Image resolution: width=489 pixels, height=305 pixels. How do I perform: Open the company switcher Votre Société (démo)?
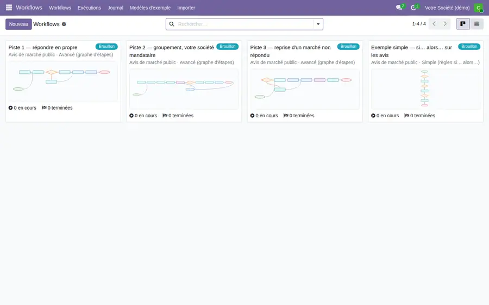[447, 8]
